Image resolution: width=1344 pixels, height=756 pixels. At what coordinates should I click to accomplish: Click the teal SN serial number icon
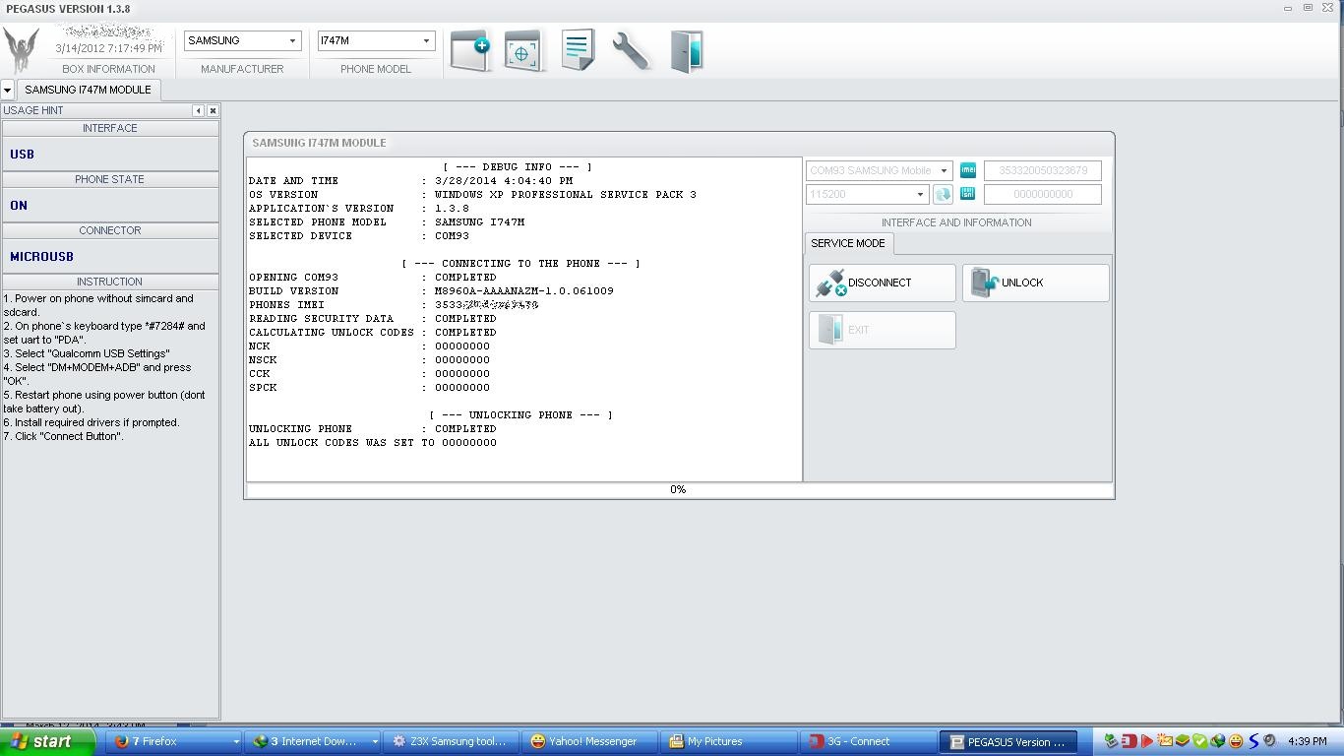coord(968,194)
